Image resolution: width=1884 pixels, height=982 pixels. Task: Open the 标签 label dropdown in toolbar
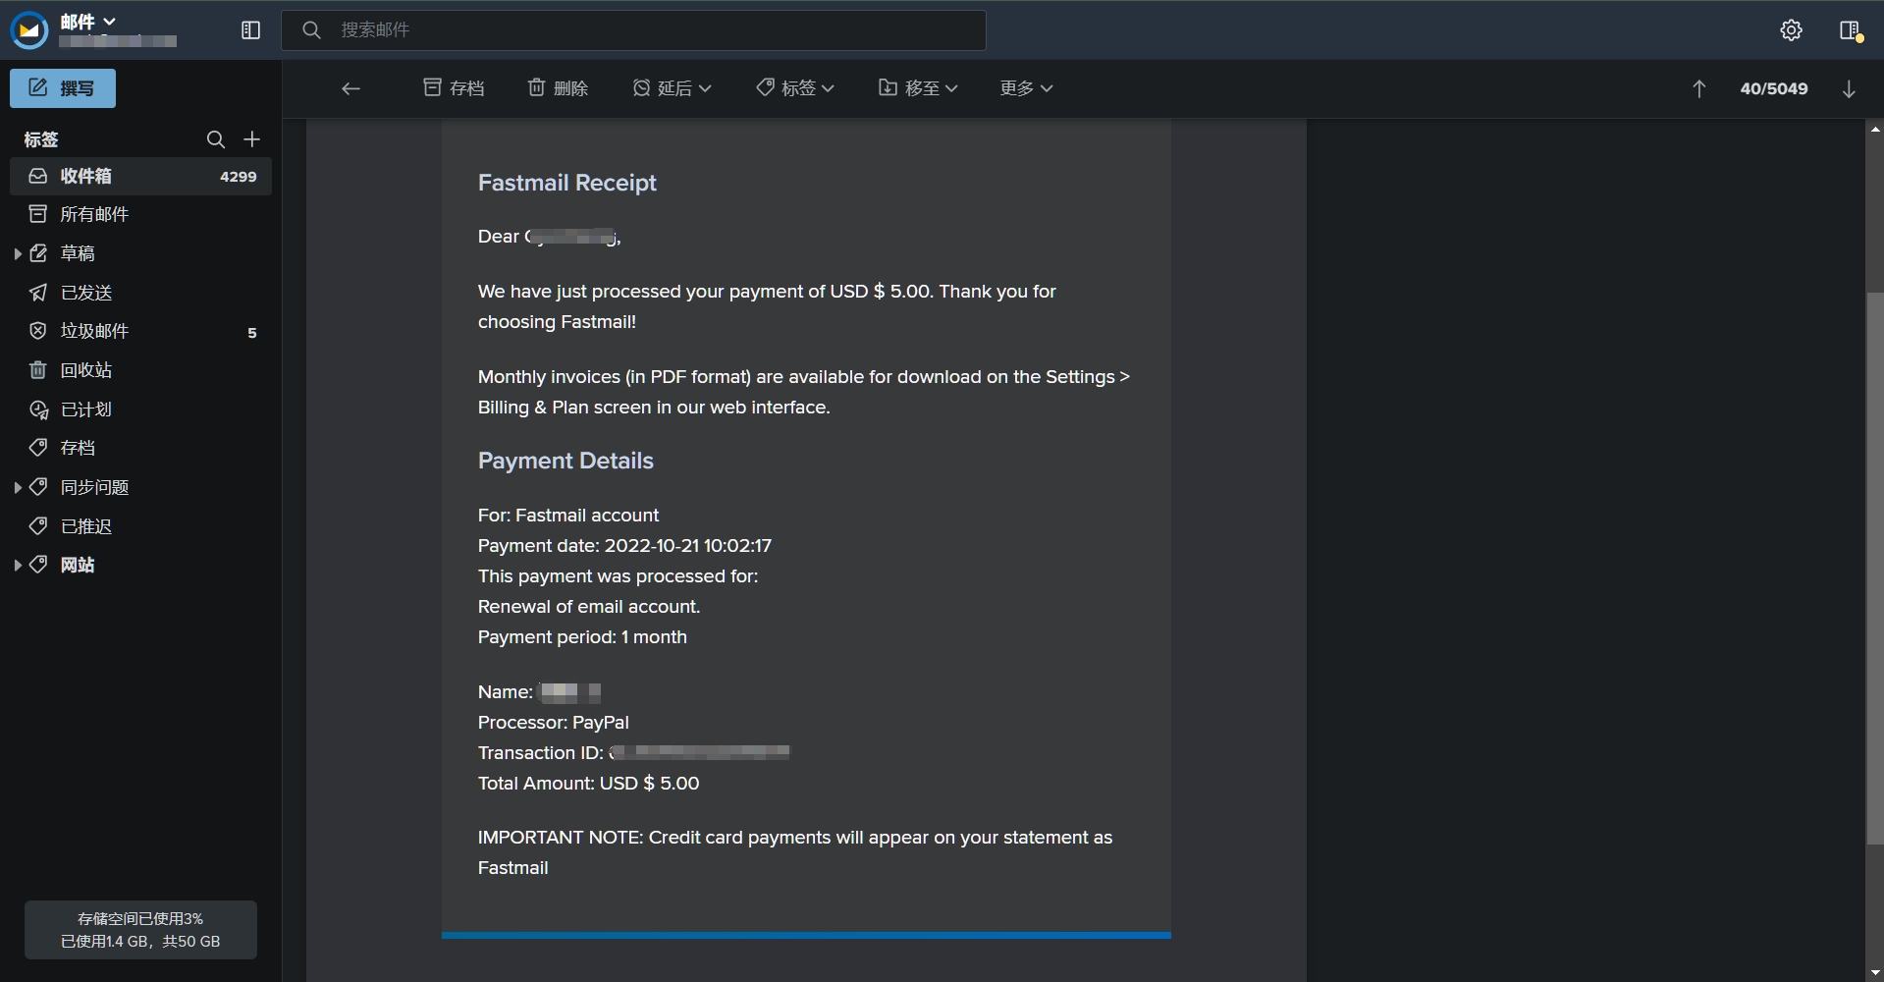pos(795,88)
